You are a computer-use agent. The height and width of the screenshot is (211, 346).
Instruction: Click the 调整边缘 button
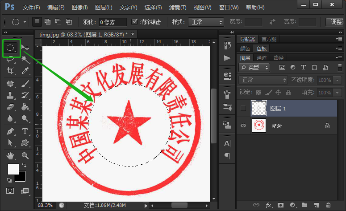click(336, 22)
